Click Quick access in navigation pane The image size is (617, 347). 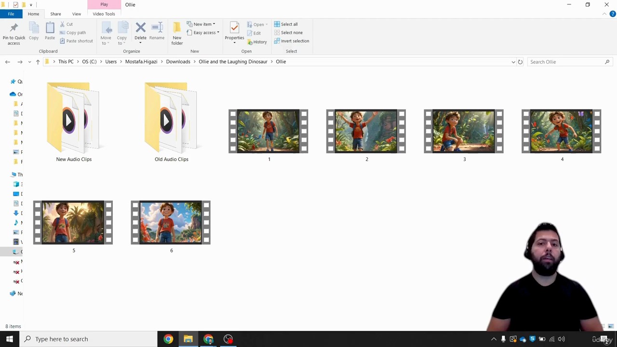tap(16, 81)
